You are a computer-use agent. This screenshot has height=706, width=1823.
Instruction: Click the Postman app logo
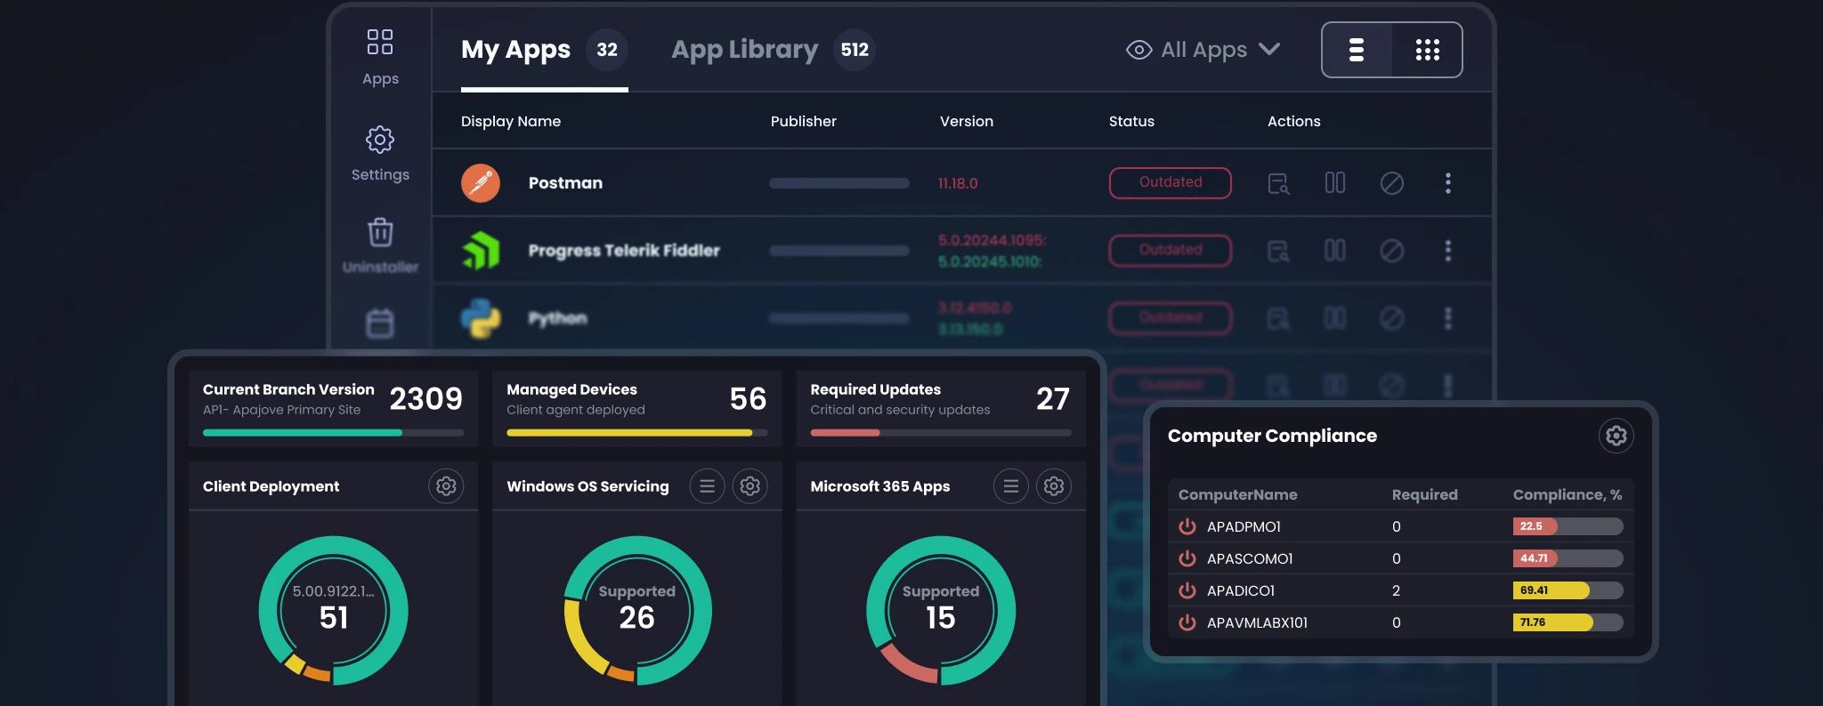(481, 183)
